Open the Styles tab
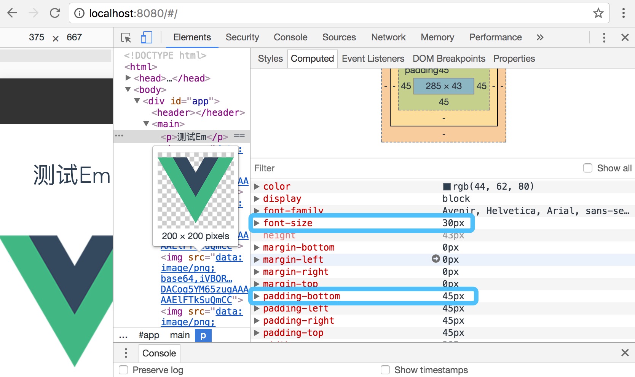The height and width of the screenshot is (377, 635). click(x=270, y=59)
